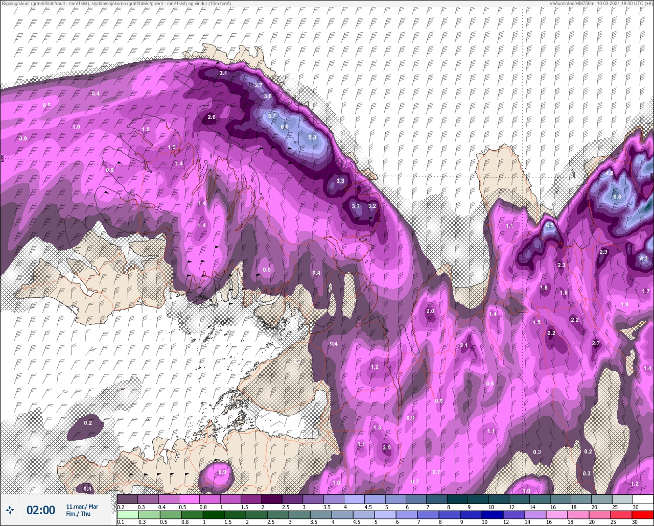Click the '3.1' precipitation value on the map
Screen dimensions: 654x526
(x=223, y=74)
